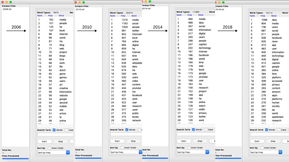Check the Case box in the 2018 window

279,130
